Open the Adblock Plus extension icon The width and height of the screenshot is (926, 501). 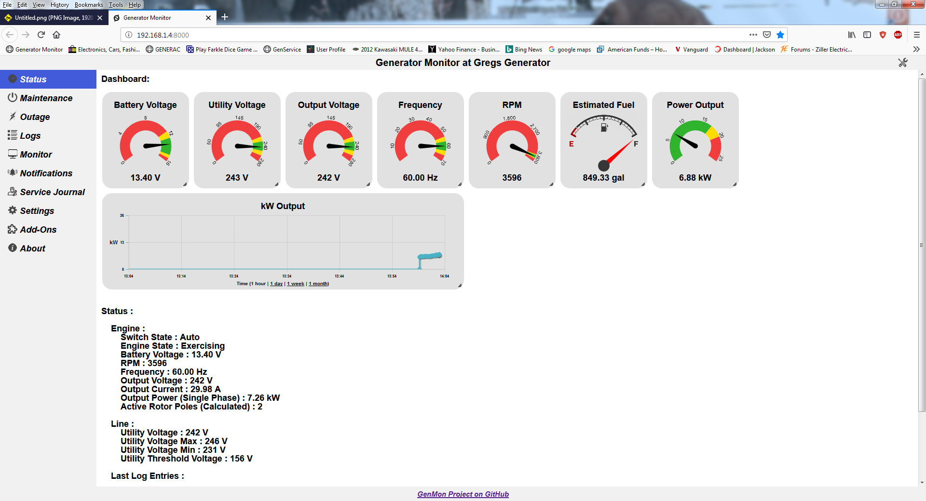pyautogui.click(x=898, y=35)
